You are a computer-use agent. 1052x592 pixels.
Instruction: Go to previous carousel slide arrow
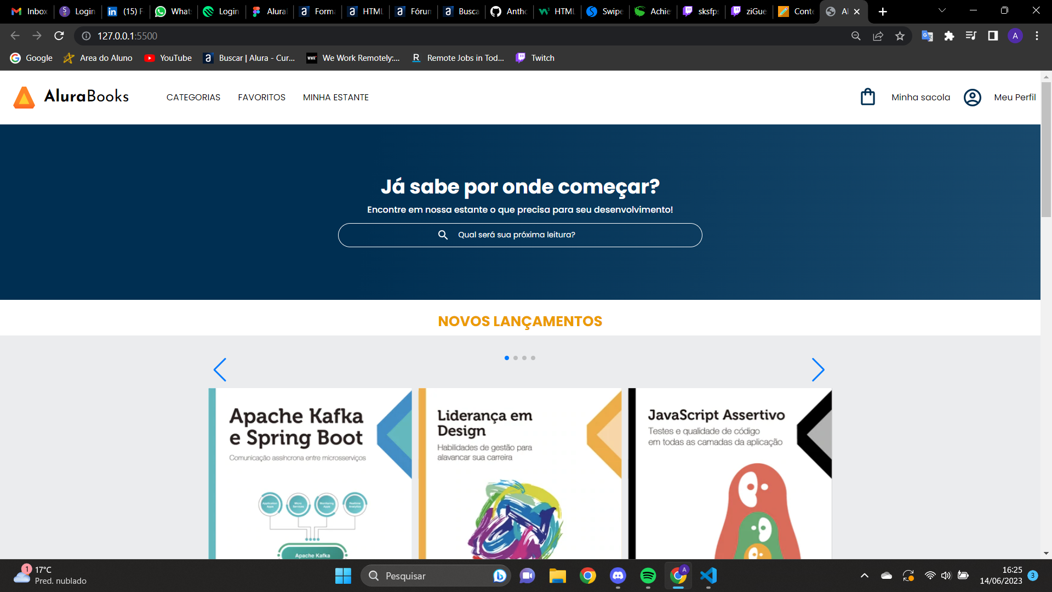220,370
